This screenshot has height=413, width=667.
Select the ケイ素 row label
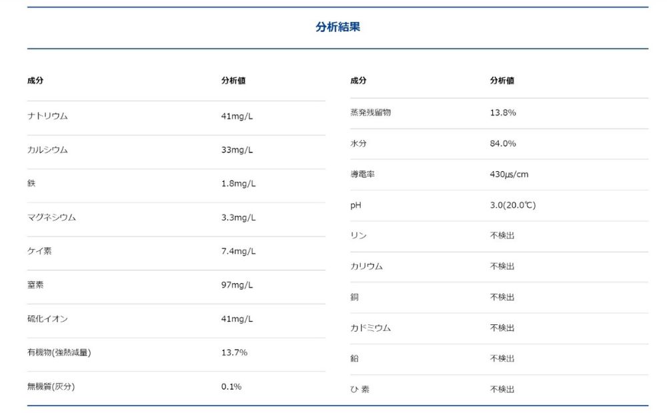tap(39, 251)
